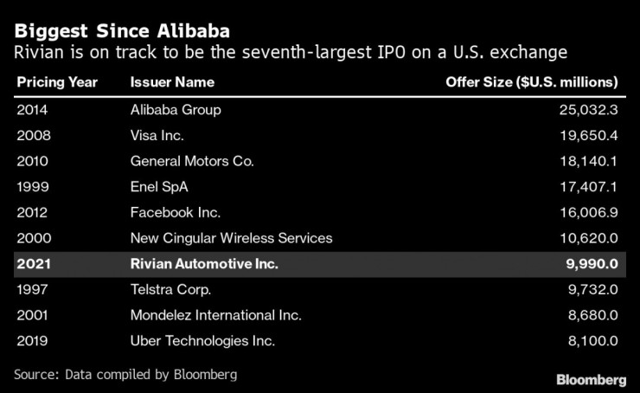Select the highlighted Rivian Automotive Inc. name
Screen dimensions: 640x393
[x=204, y=264]
